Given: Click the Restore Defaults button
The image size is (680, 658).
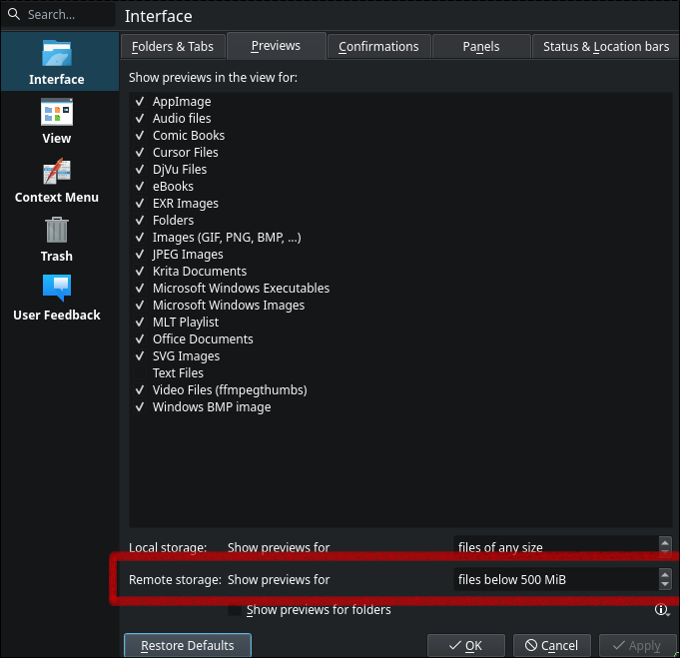Looking at the screenshot, I should [x=188, y=646].
